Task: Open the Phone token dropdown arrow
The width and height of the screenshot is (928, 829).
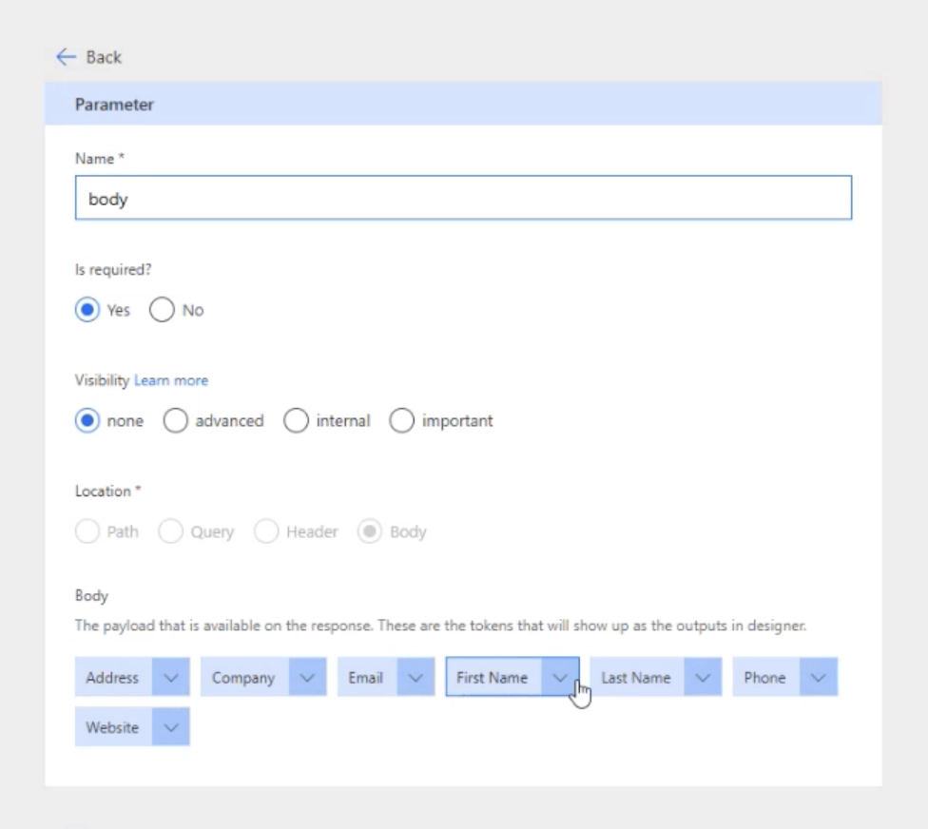Action: click(819, 678)
